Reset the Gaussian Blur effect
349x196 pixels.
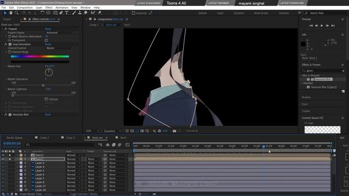coord(48,115)
